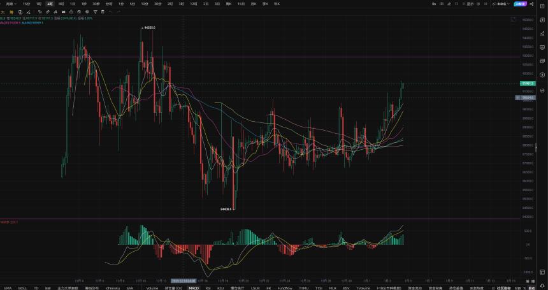The width and height of the screenshot is (548, 290).
Task: Click the 0s refresh timer indicator
Action: 434,4
